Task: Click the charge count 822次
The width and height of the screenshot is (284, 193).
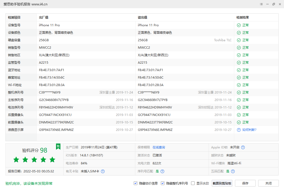Action: coord(157,163)
